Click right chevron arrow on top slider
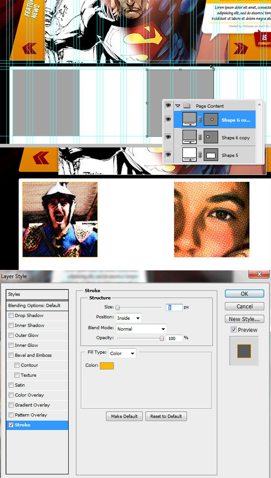Screen dimensions: 271x478 click(x=241, y=48)
